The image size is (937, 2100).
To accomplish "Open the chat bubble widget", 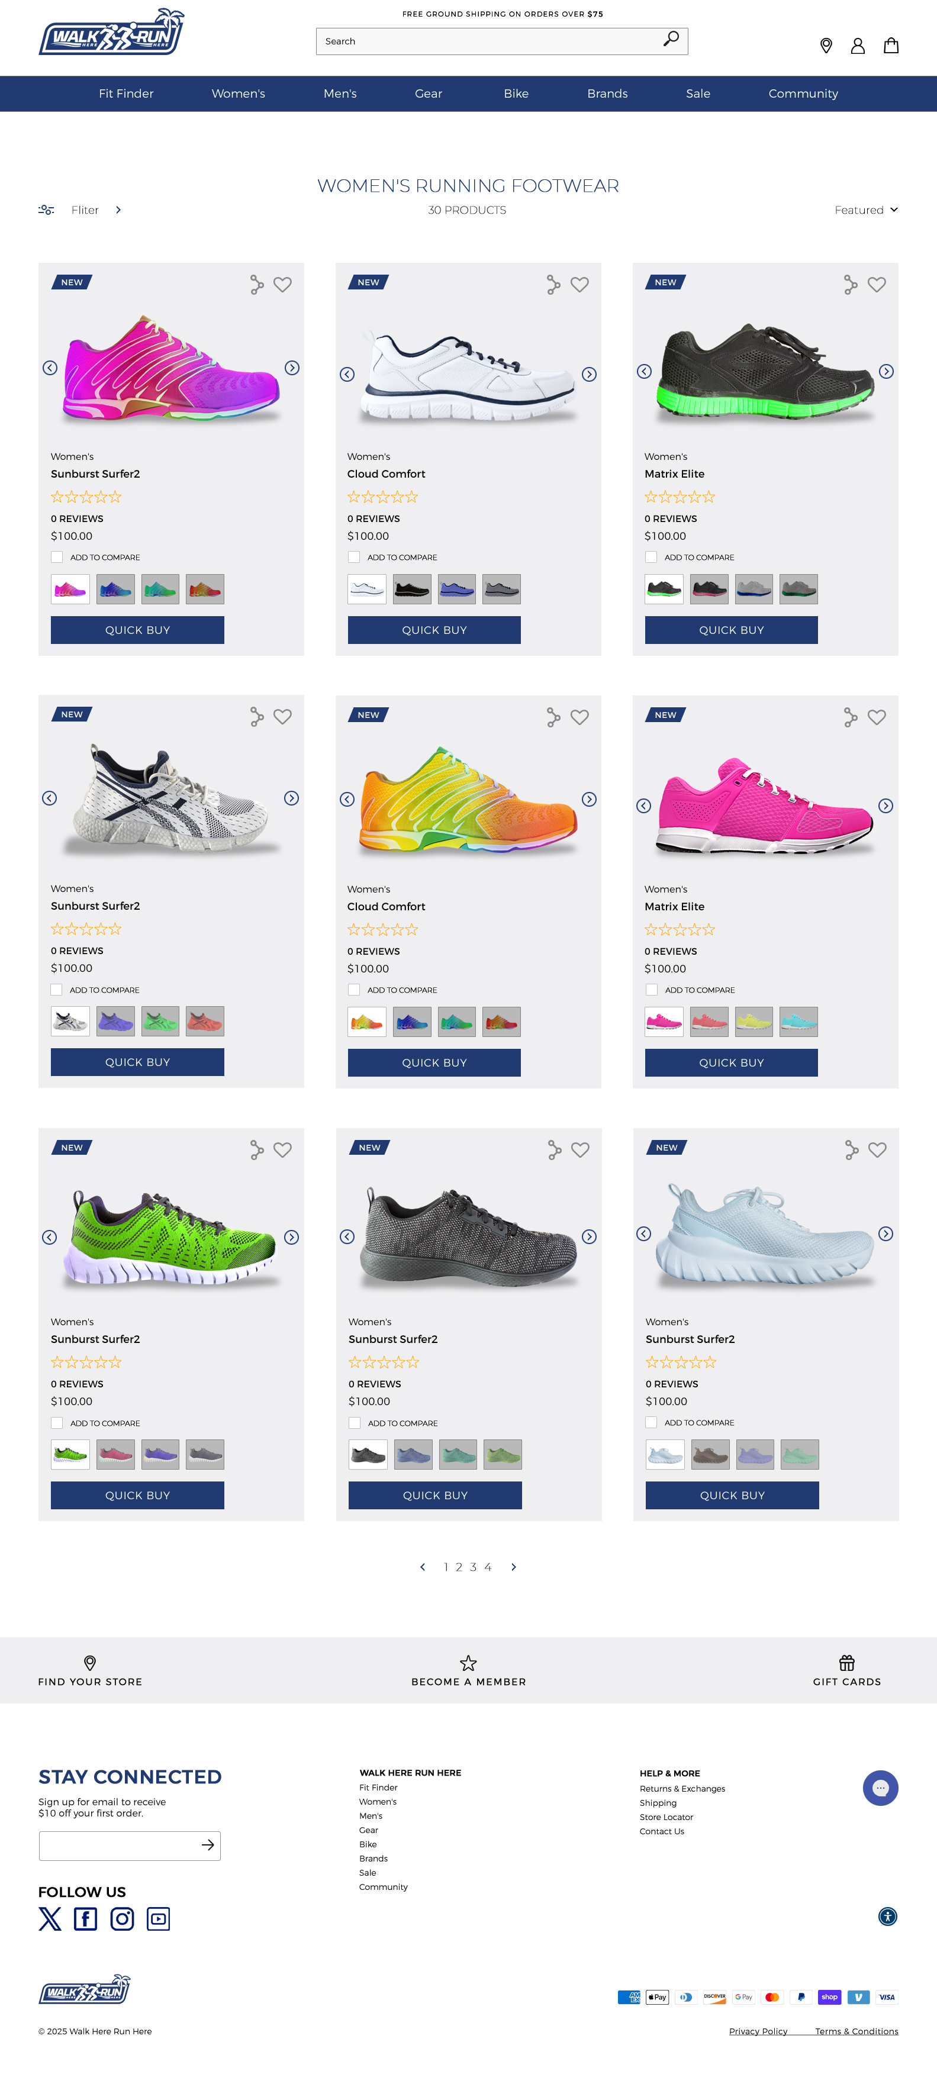I will (x=881, y=1787).
